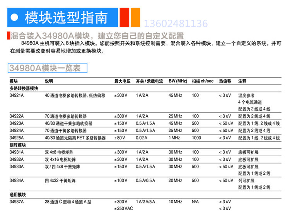Click the 20 MHz bandwidth value
290x211 pixels.
tap(175, 180)
